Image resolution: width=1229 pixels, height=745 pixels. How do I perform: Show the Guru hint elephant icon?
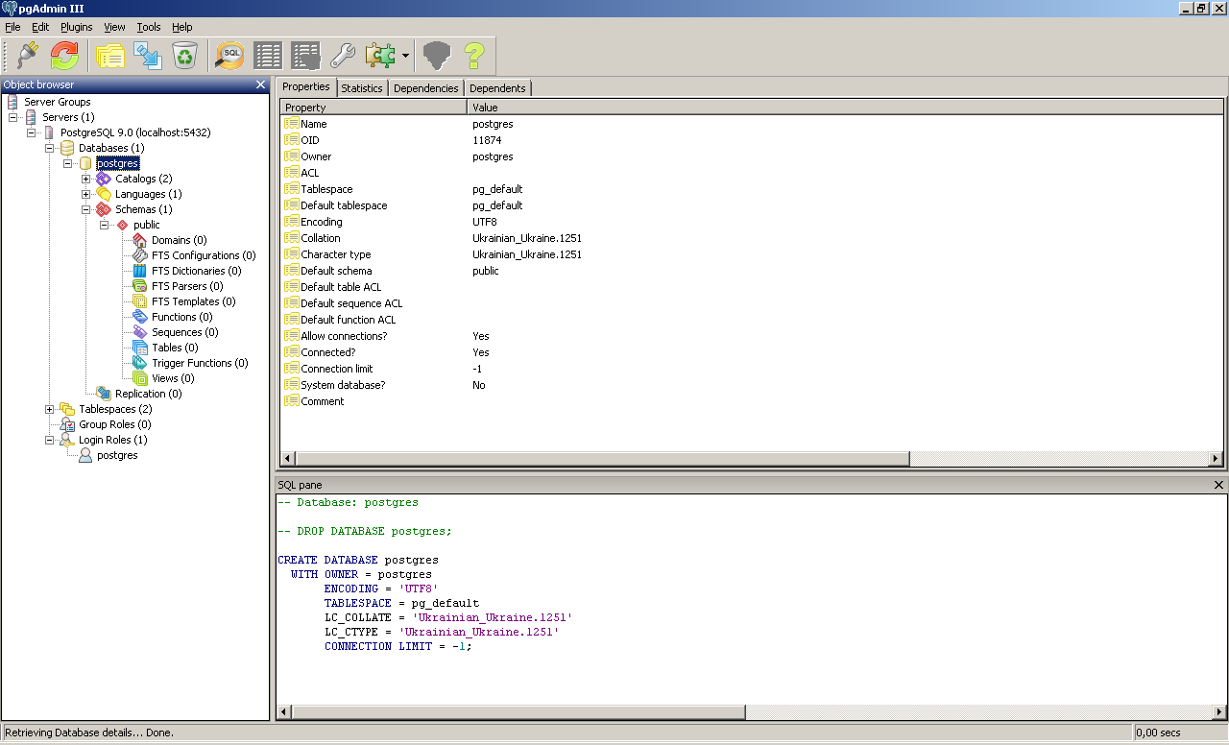click(436, 56)
